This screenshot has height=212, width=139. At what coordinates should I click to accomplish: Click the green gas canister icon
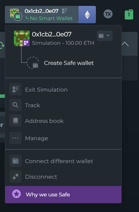point(129,15)
